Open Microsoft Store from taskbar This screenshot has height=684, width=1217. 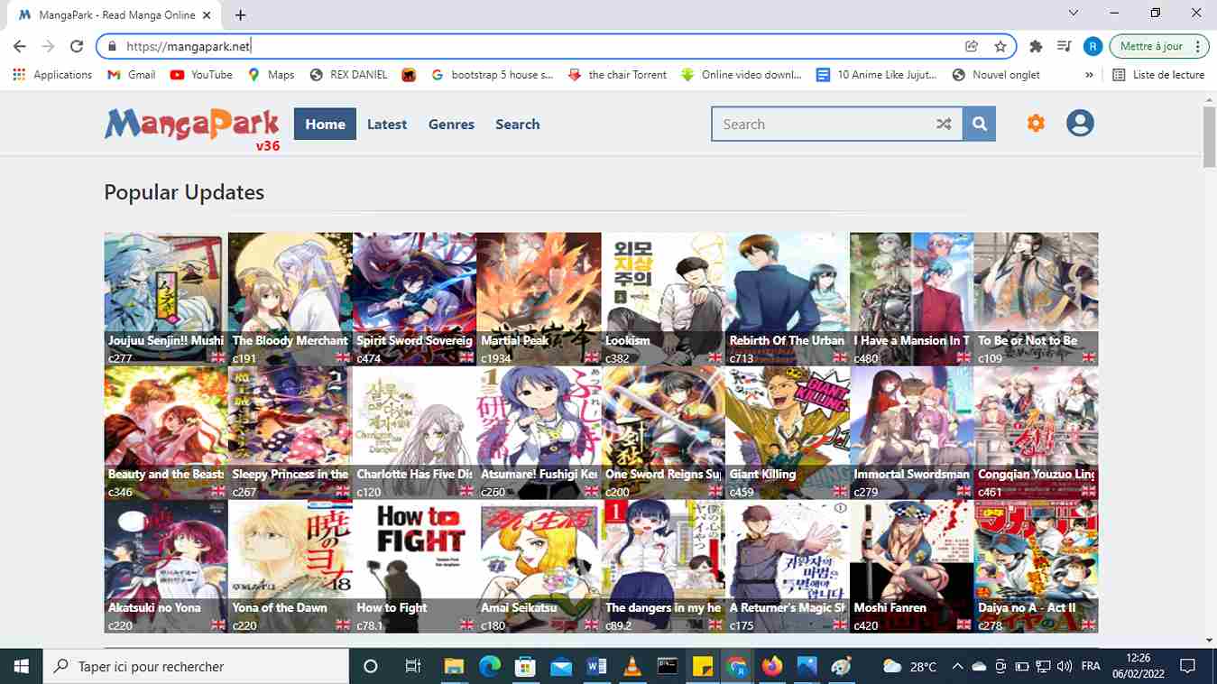point(525,666)
